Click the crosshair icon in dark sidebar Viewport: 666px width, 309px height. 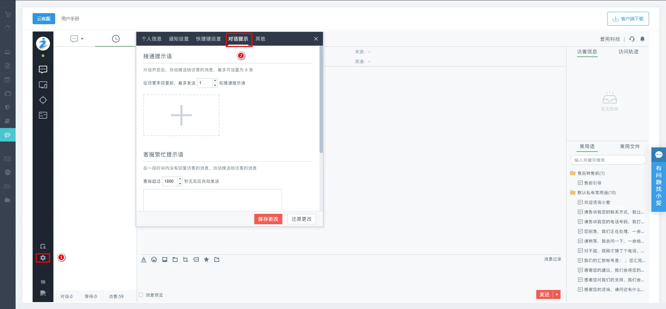click(43, 100)
